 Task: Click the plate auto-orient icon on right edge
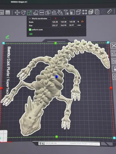(114, 53)
